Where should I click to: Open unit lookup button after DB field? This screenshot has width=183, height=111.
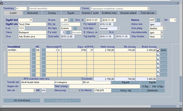[44, 50]
